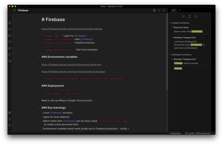Image resolution: width=223 pixels, height=145 pixels.
Task: Switch to the tag pane hash tab
Action: coord(180,10)
